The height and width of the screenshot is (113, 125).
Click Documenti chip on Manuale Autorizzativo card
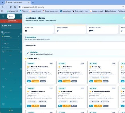click(32, 77)
